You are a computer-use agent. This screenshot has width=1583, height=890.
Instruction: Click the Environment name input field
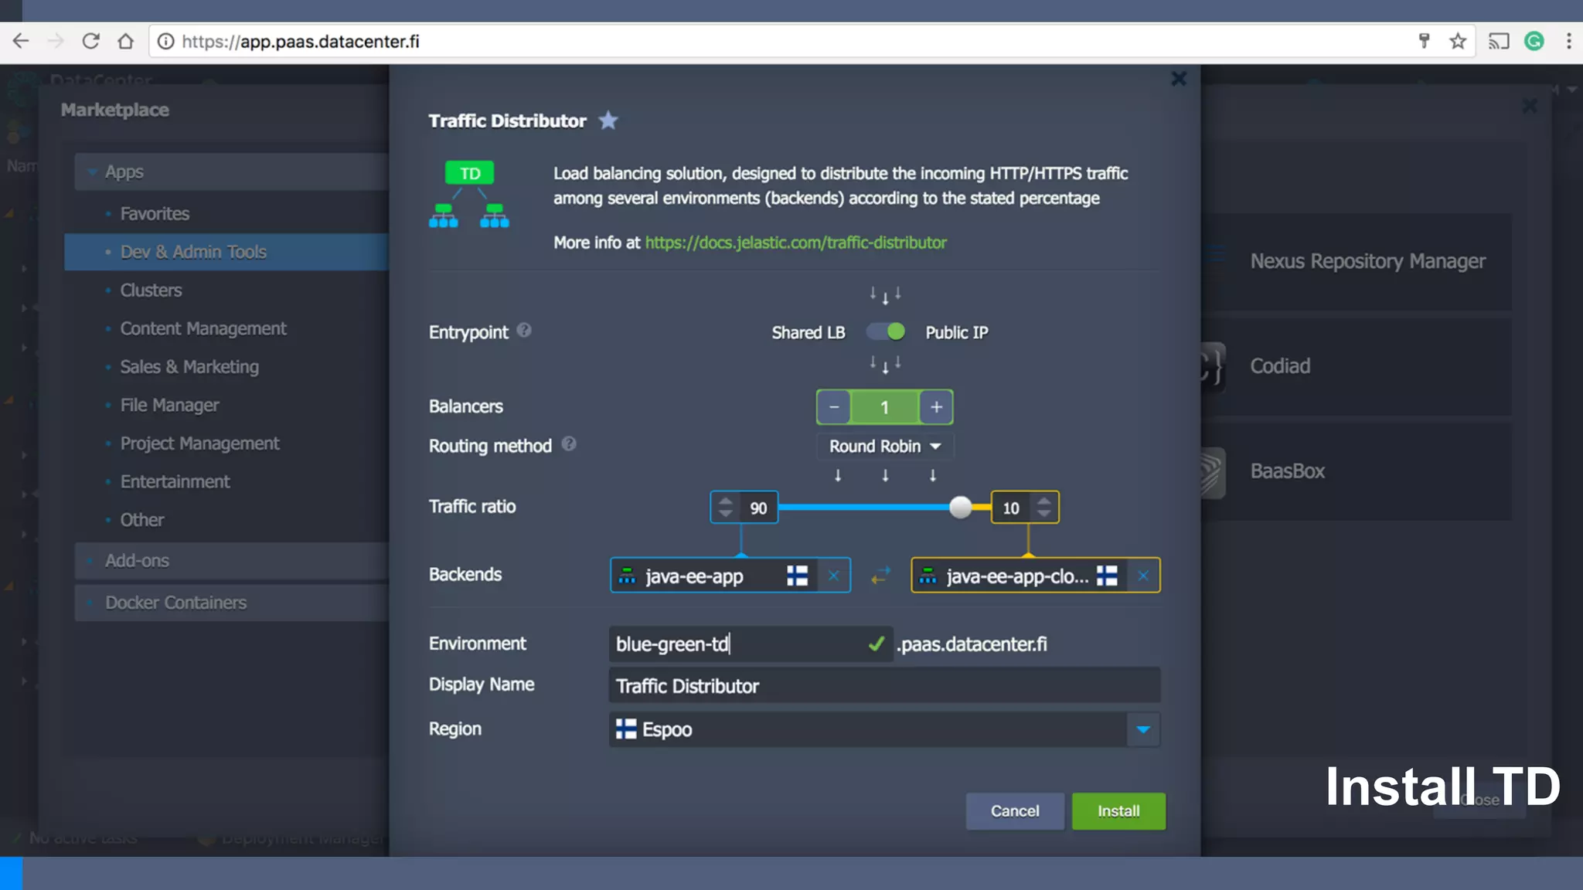click(x=751, y=644)
